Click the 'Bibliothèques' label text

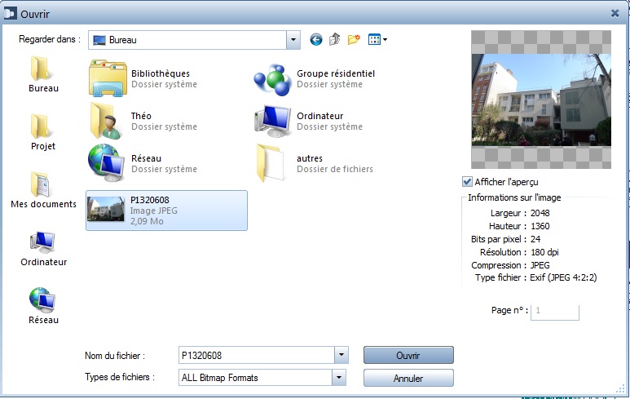(161, 73)
